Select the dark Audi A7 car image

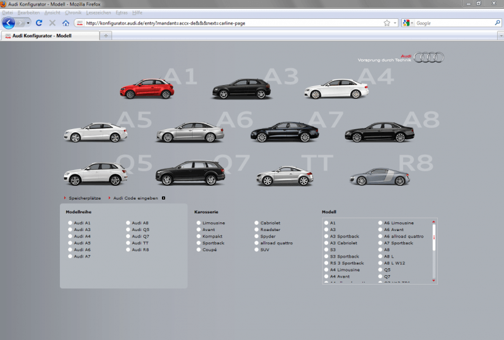pos(285,132)
